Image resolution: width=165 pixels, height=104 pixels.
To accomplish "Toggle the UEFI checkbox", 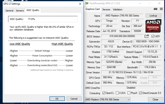I will (x=153, y=36).
